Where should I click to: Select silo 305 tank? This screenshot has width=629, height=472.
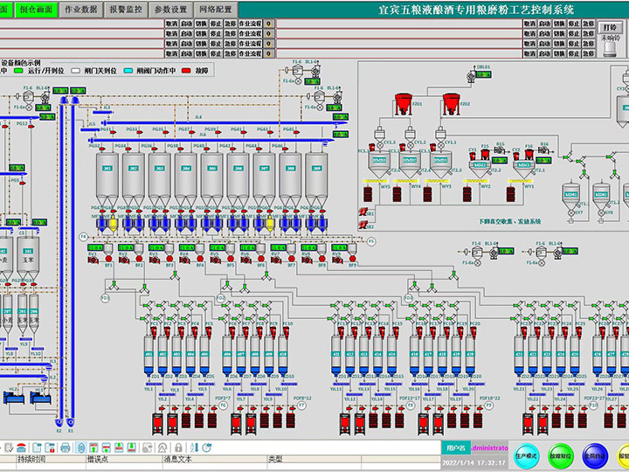point(211,179)
